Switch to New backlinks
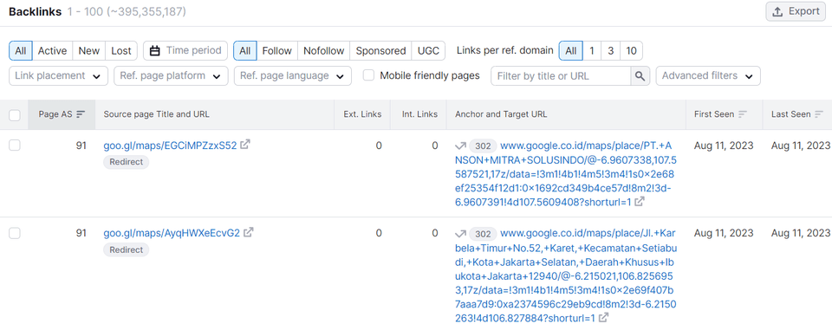 point(89,51)
